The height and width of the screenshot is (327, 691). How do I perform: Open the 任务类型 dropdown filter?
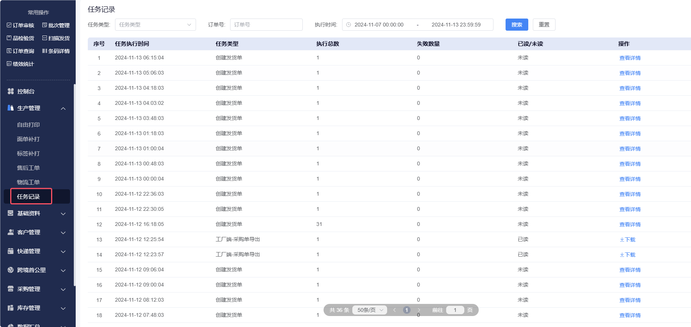pyautogui.click(x=155, y=25)
